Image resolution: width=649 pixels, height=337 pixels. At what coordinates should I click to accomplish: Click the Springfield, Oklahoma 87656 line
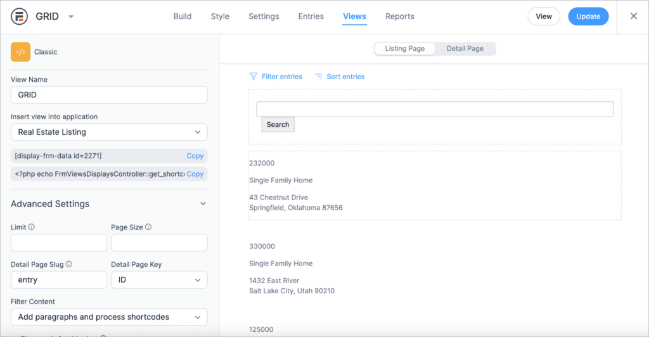point(295,208)
